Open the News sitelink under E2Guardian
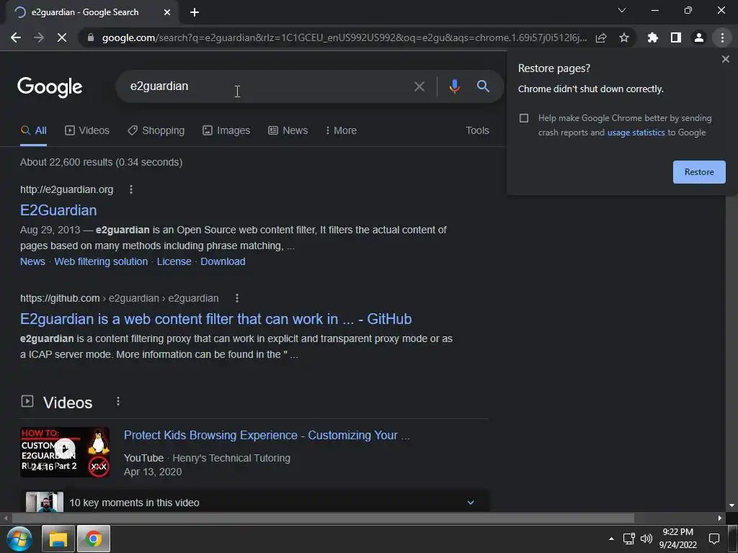 coord(32,261)
